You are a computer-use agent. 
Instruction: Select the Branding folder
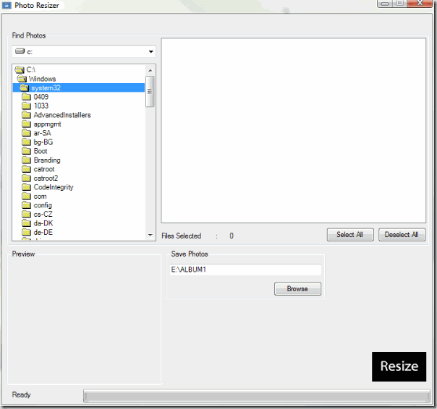pos(46,160)
